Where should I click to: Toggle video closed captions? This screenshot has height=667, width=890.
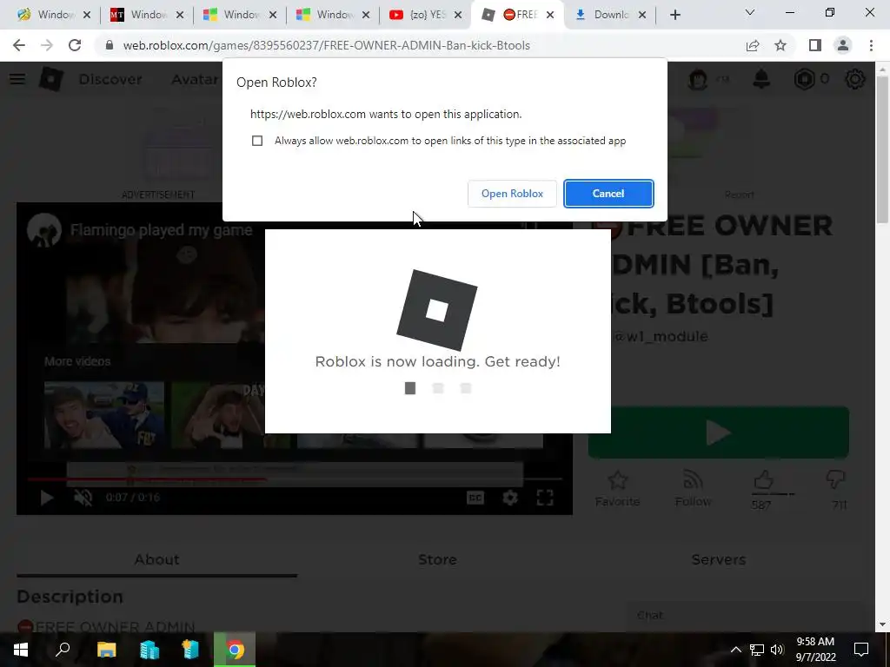point(475,498)
